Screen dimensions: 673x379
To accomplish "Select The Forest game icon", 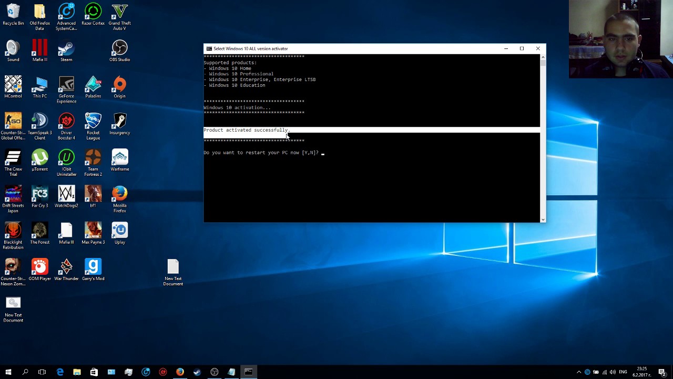I will click(39, 233).
